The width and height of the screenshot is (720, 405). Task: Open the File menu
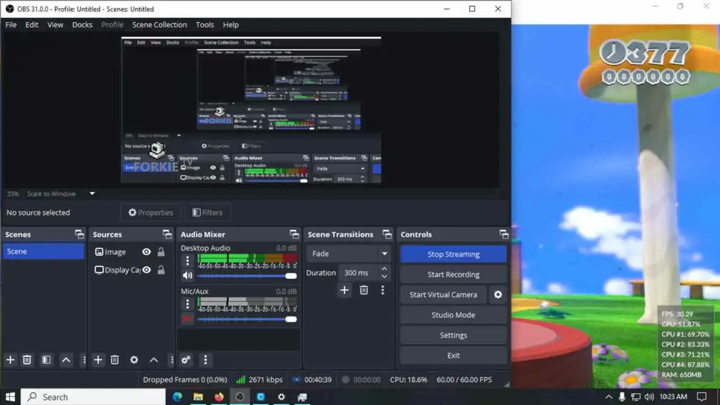coord(11,25)
